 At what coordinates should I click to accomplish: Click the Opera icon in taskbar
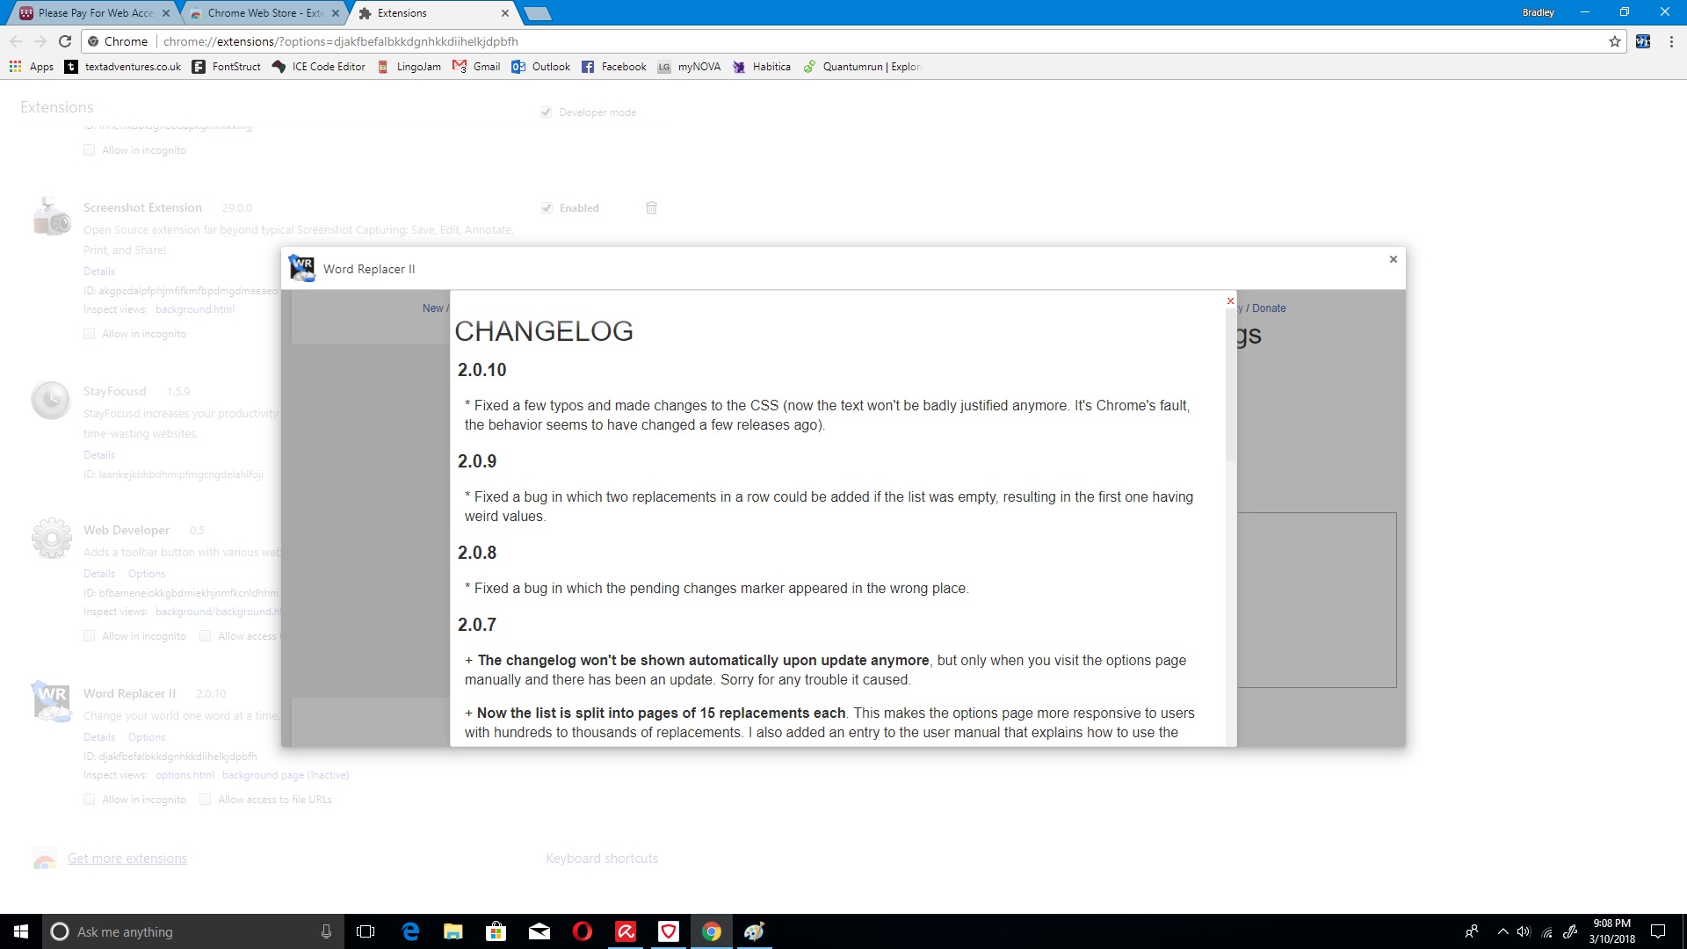tap(583, 931)
